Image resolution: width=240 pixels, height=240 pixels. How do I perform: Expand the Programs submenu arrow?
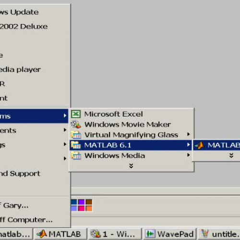click(x=65, y=116)
